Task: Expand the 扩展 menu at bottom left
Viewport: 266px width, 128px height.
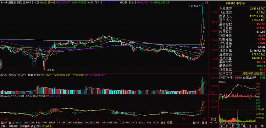Action: point(4,126)
